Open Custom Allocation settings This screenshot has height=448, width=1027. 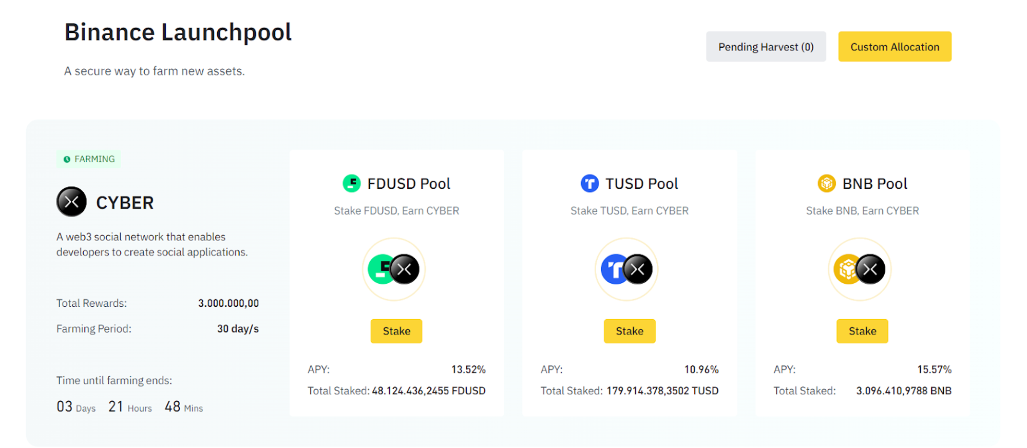pyautogui.click(x=895, y=46)
